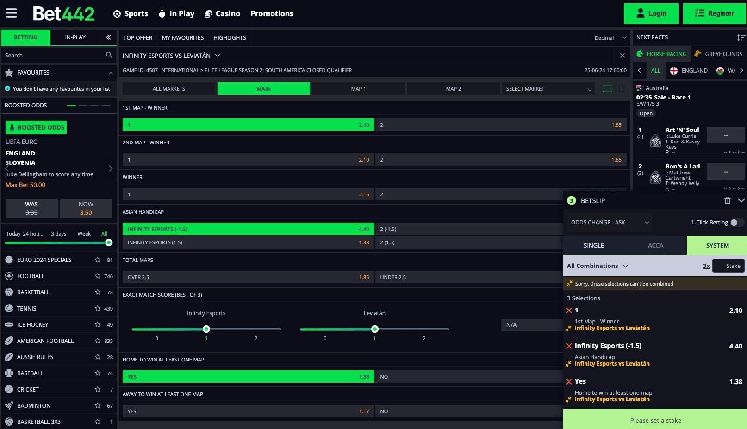Open the Betting tab
This screenshot has width=747, height=429.
click(x=25, y=37)
